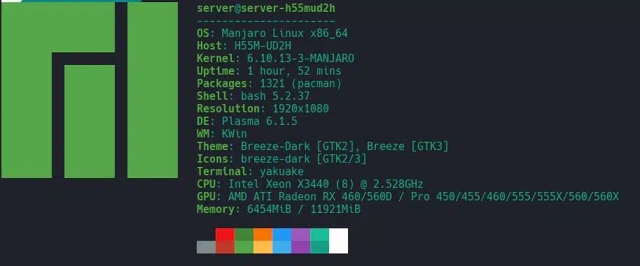
Task: Click the Kernel version 6.10.13-3-MANJARO
Action: pyautogui.click(x=300, y=59)
